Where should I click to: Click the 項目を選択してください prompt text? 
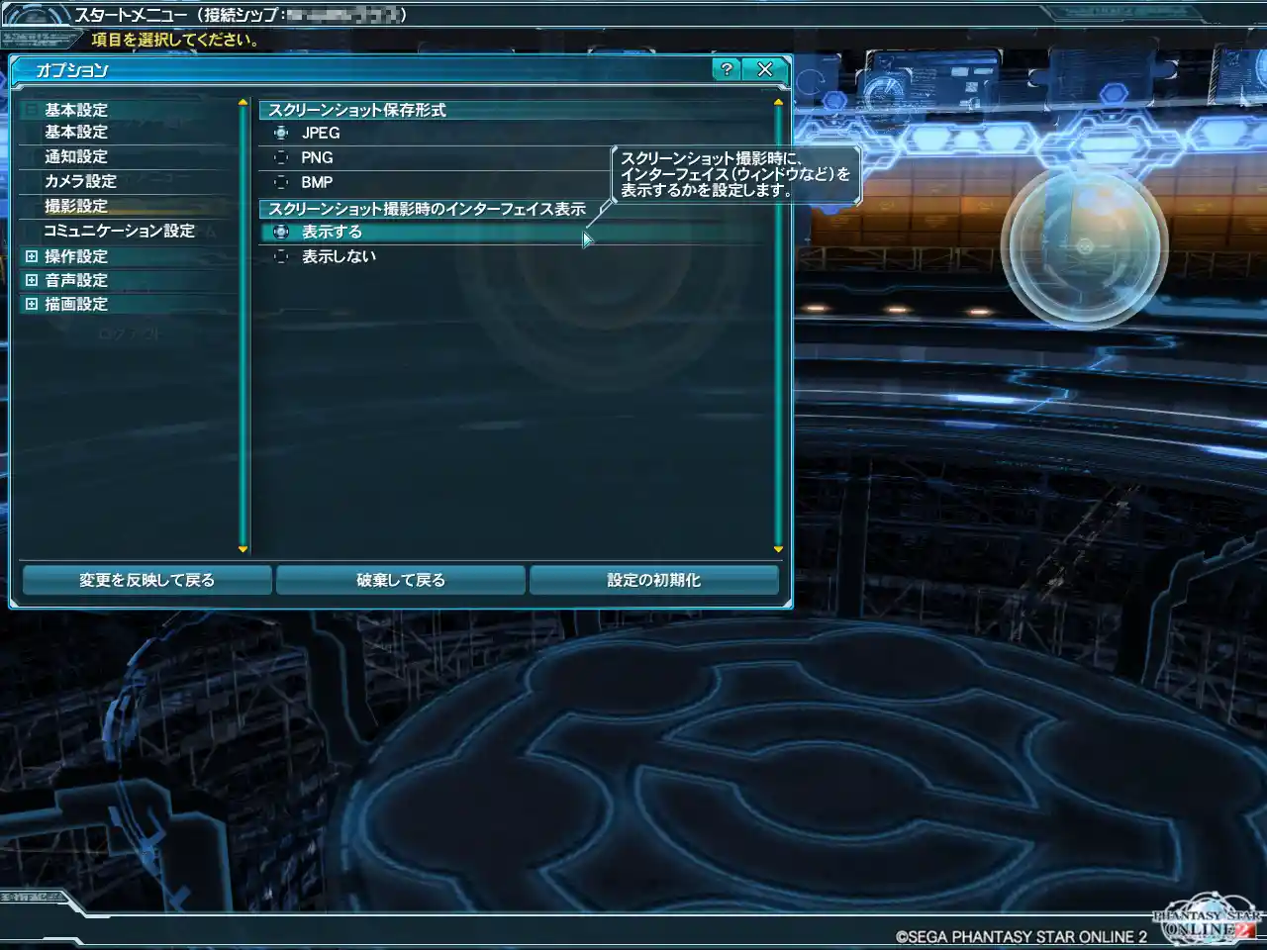click(x=175, y=40)
